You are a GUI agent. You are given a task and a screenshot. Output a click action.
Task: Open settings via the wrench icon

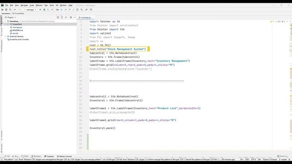pyautogui.click(x=86, y=10)
